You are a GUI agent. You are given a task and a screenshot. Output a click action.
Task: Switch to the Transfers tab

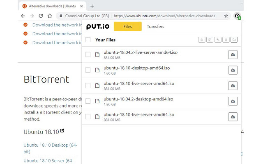coord(155,27)
